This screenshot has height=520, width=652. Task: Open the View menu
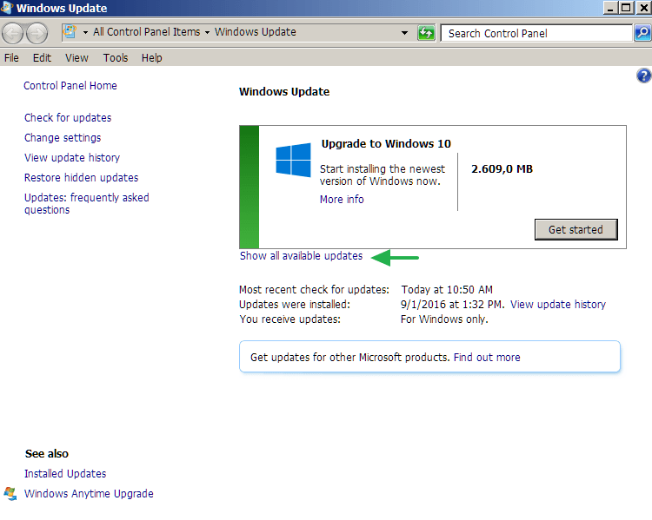77,58
